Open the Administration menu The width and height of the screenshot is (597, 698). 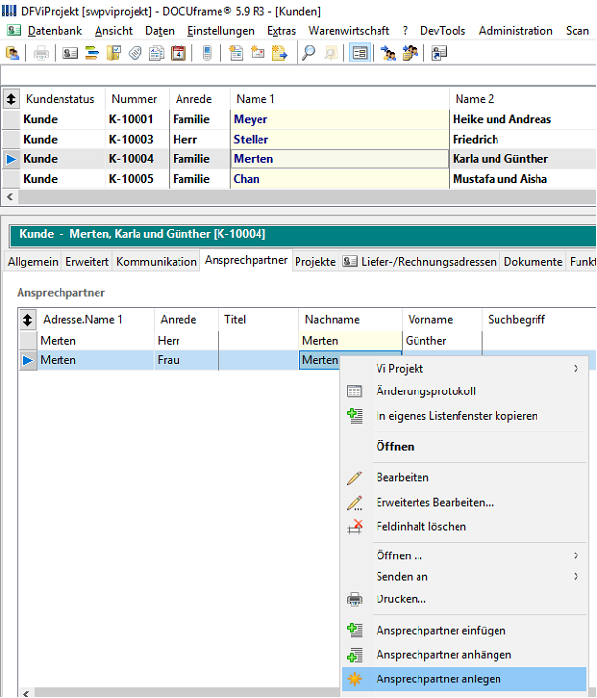point(516,31)
